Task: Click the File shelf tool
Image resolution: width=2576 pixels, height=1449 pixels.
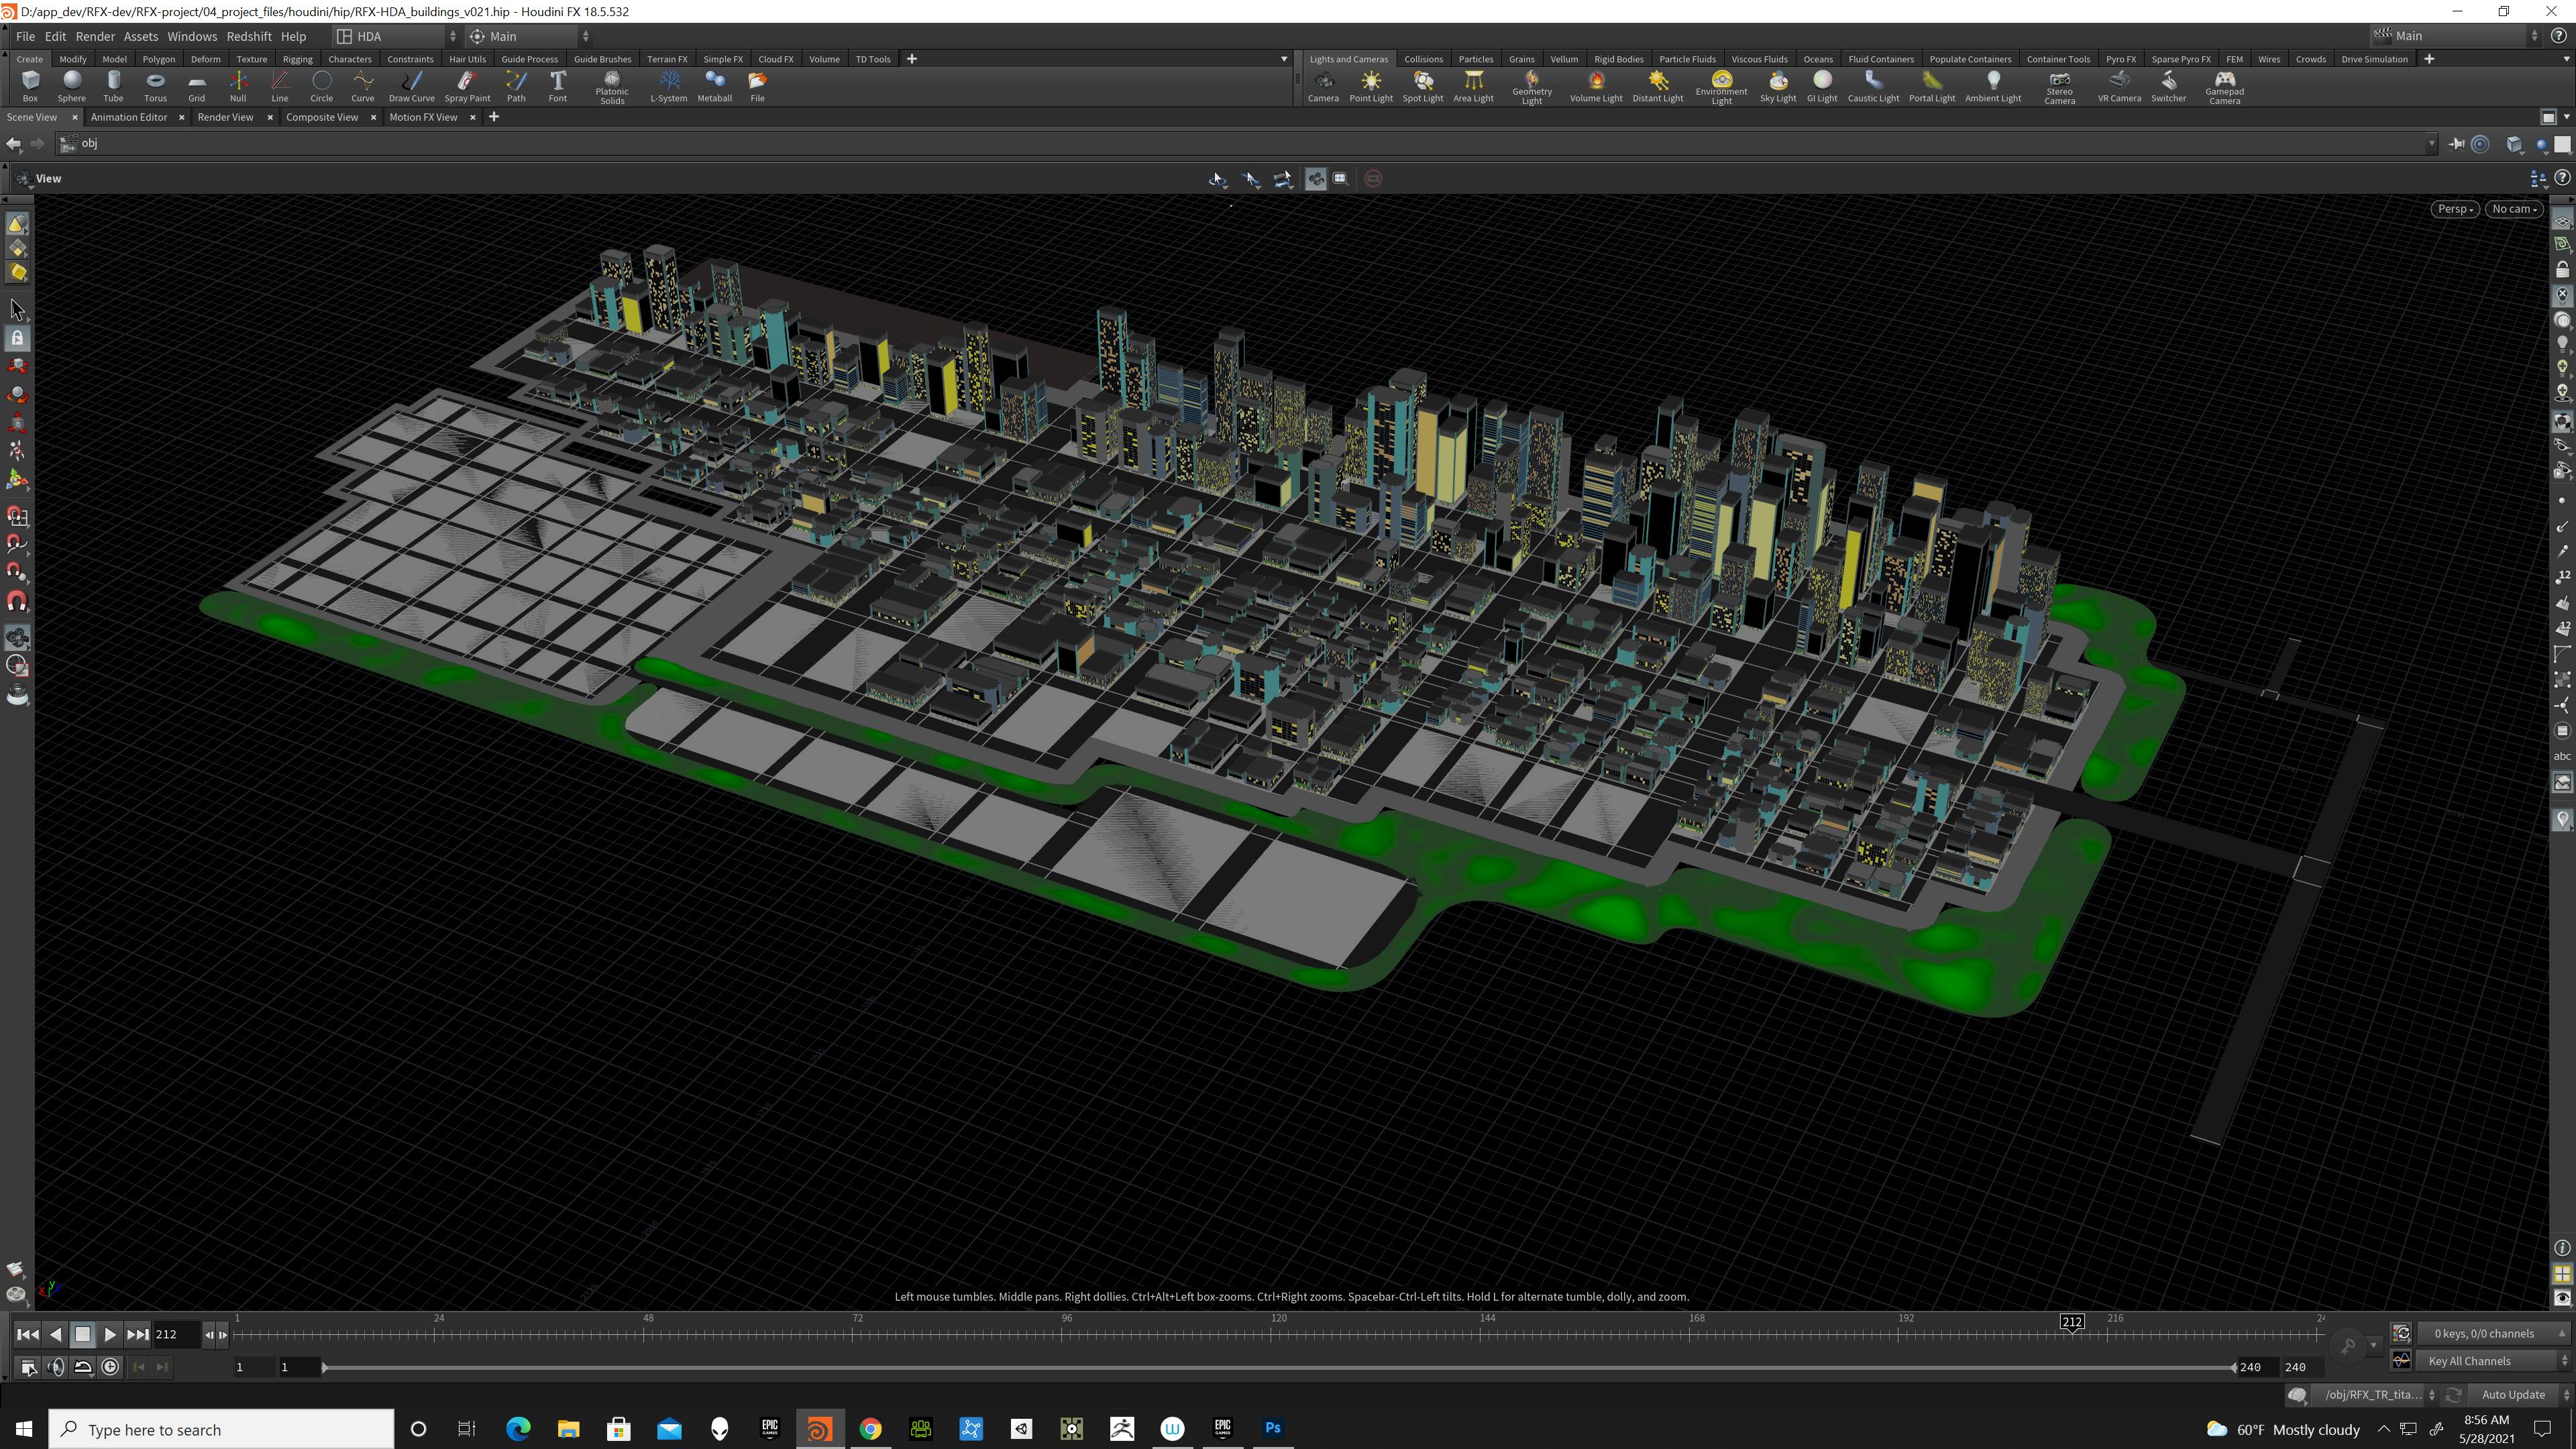Action: pos(757,86)
